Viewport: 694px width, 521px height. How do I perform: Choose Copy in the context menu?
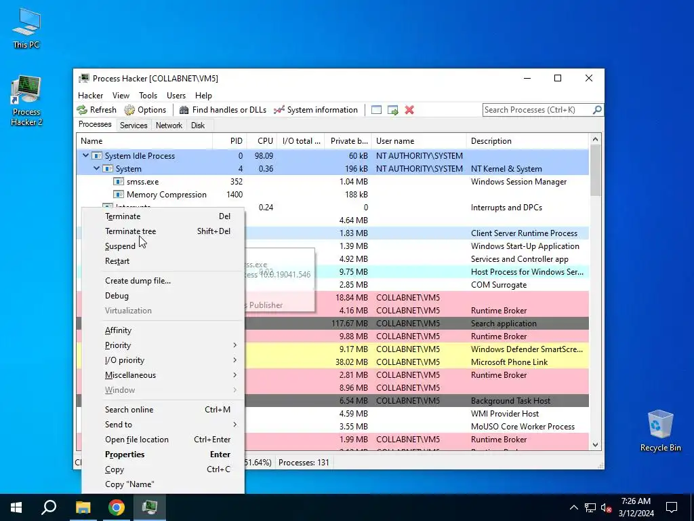click(x=163, y=469)
